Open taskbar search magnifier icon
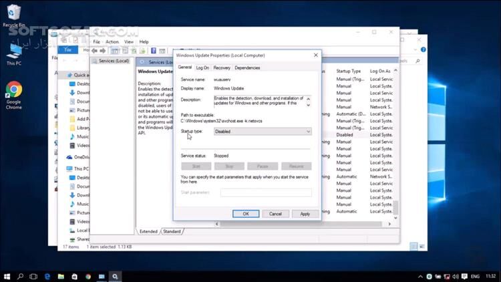Viewport: 501px width, 282px height. 20,275
